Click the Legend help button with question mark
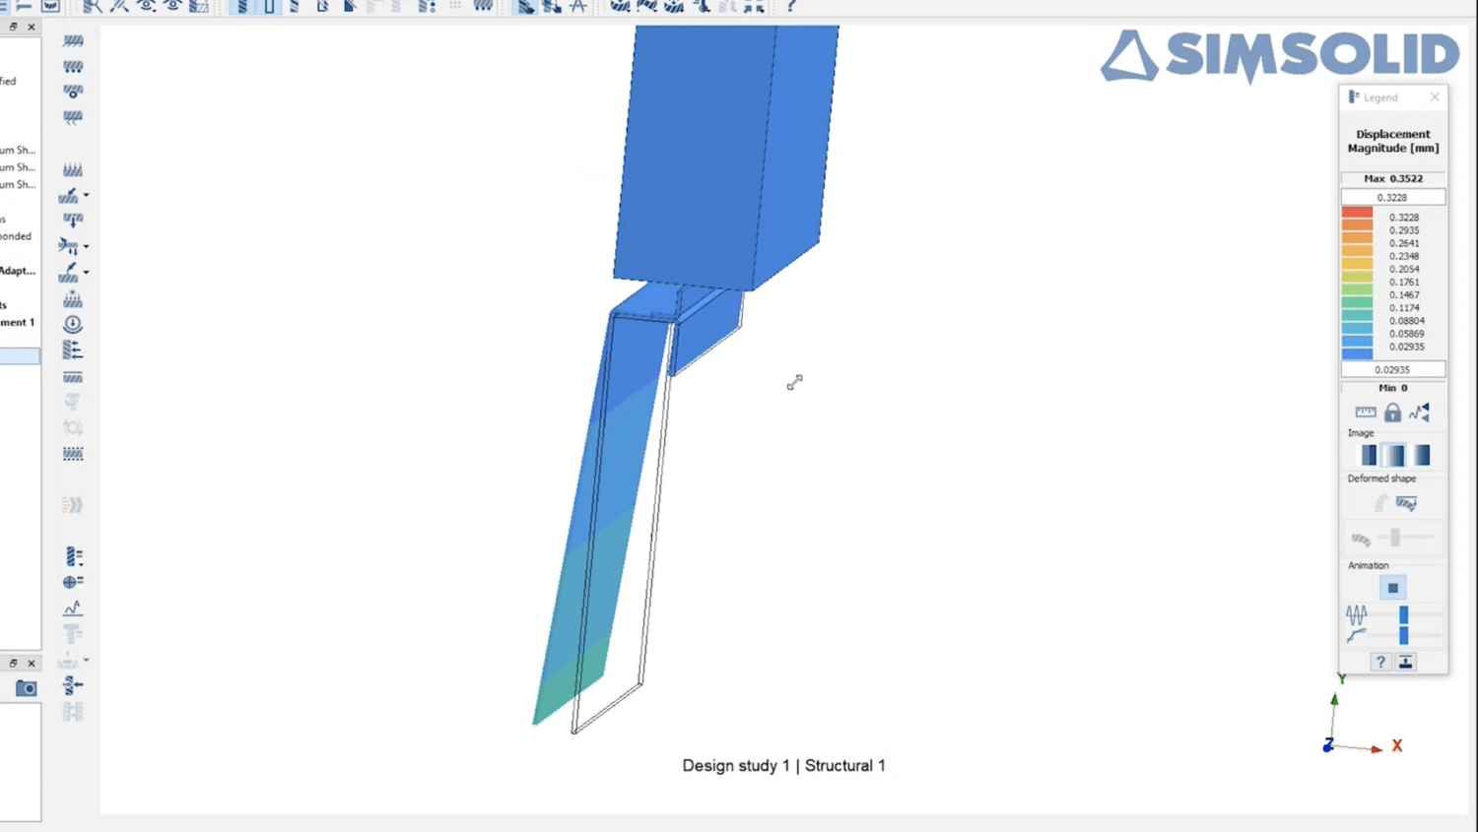This screenshot has width=1478, height=832. tap(1379, 662)
